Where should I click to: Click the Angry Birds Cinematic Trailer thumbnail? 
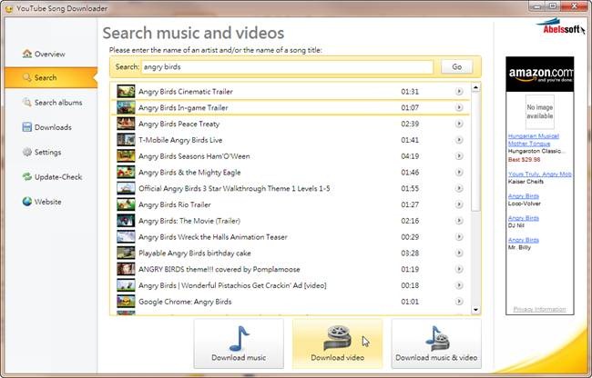click(x=126, y=92)
